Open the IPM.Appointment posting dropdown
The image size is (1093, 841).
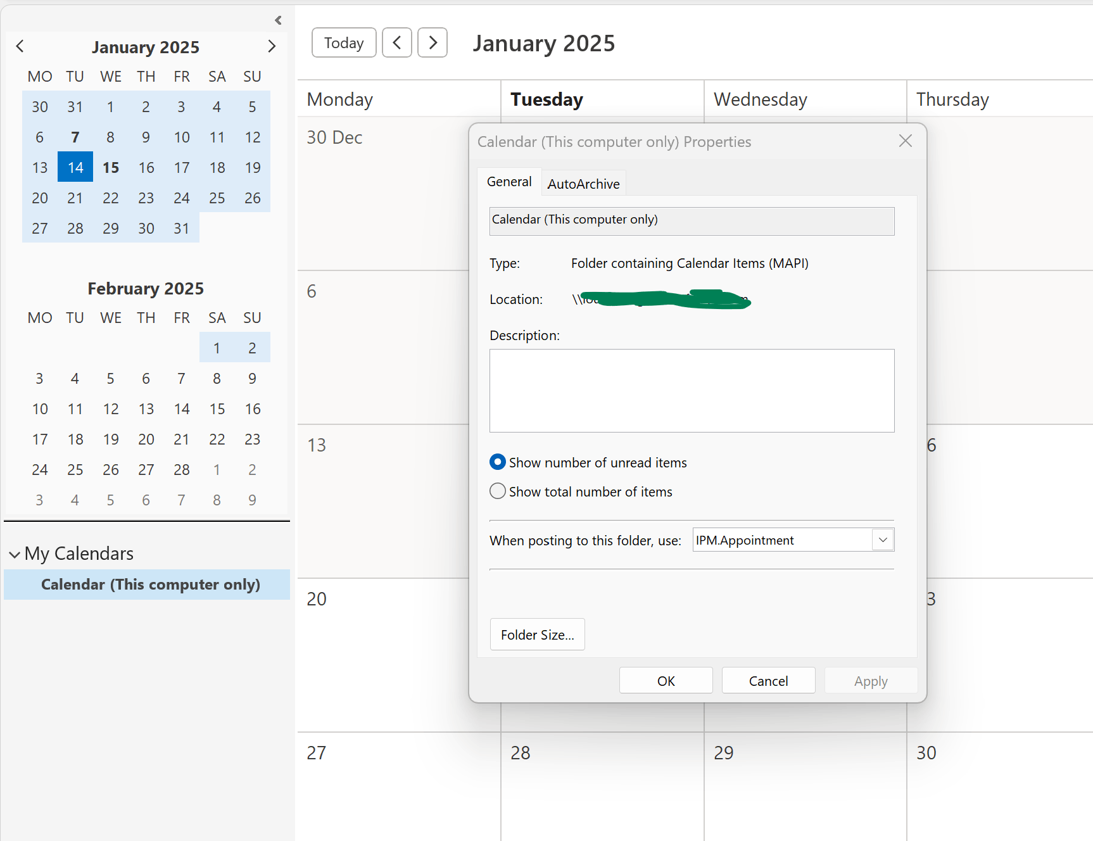click(x=882, y=540)
